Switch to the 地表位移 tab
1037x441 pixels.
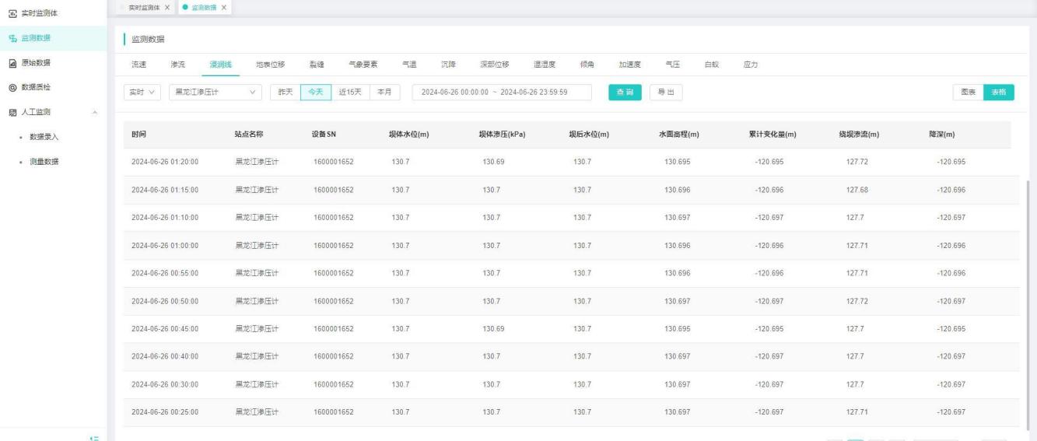270,65
